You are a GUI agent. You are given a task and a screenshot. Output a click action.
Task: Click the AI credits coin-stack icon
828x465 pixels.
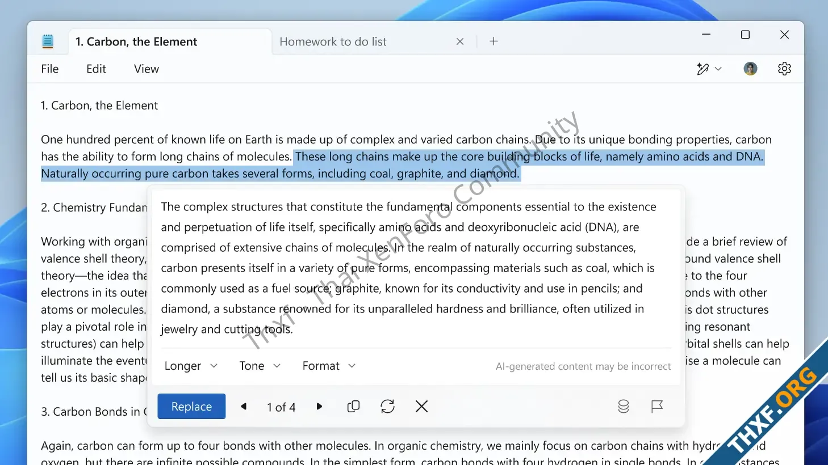click(623, 407)
